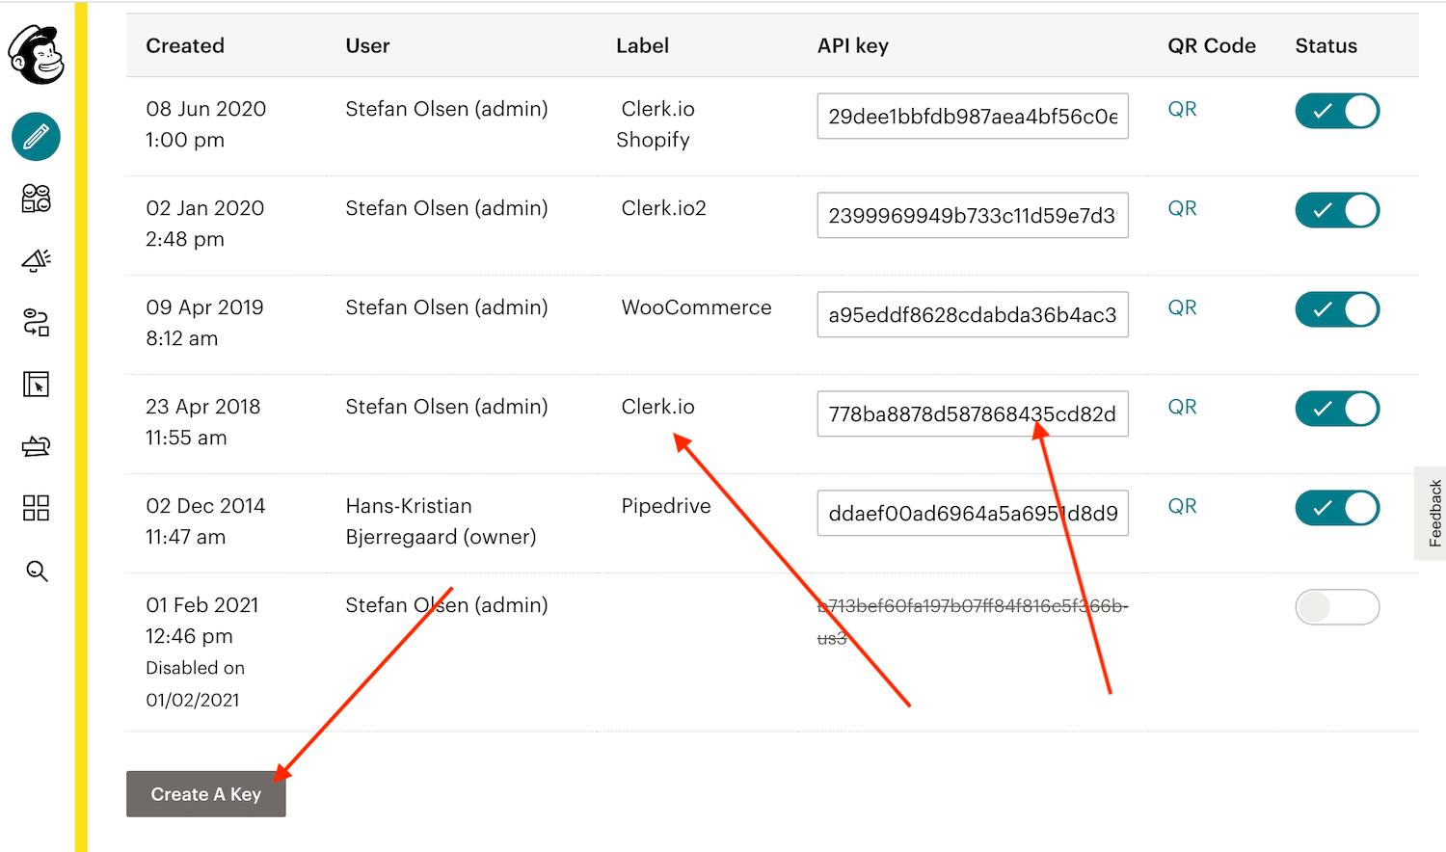
Task: Toggle status for the Clerk.io2 key
Action: point(1336,210)
